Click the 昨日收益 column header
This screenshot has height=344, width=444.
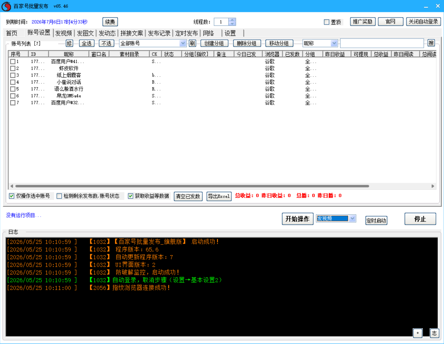pos(337,54)
